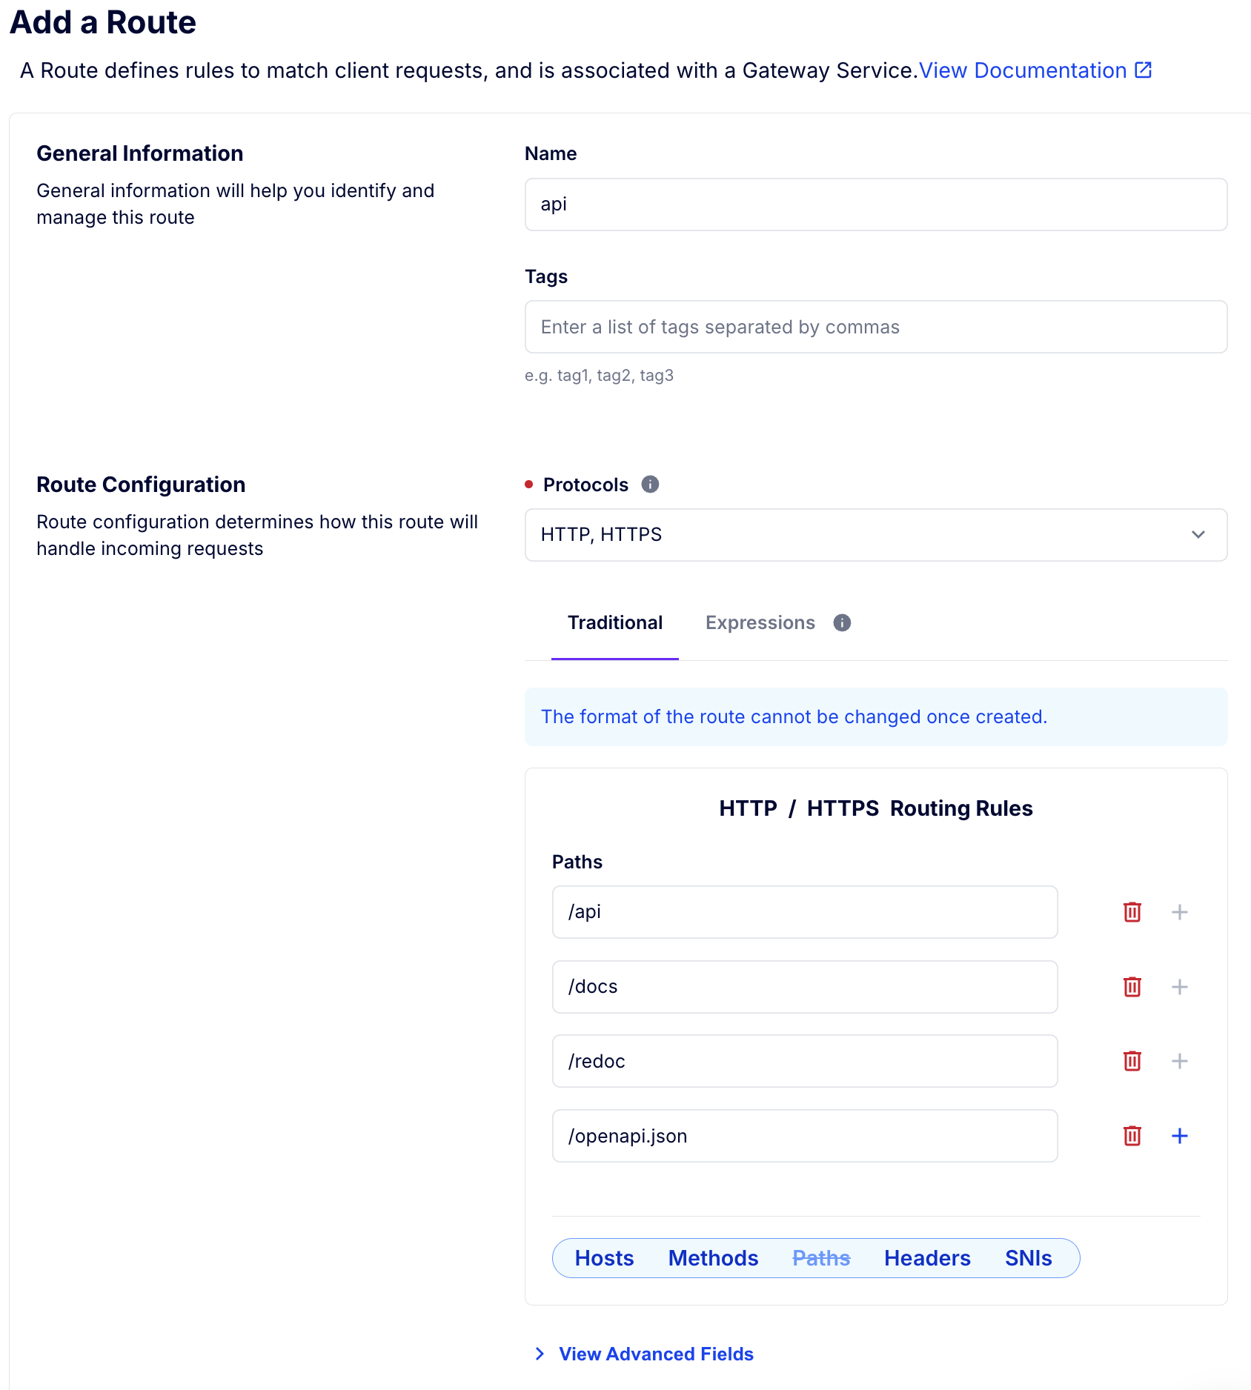The image size is (1251, 1390).
Task: Delete the /openapi.json path entry
Action: point(1132,1136)
